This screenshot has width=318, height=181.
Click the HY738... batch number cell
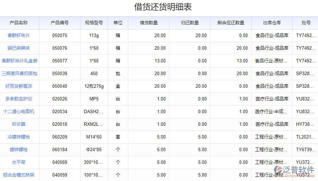(x=305, y=124)
